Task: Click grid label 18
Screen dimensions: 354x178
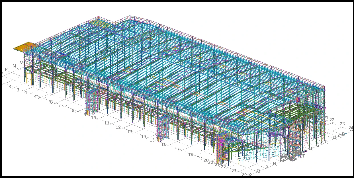Action: pos(191,155)
